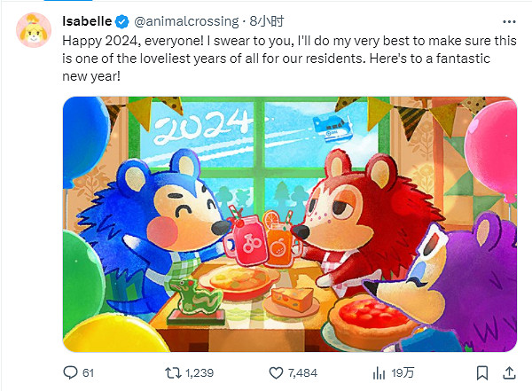Reply to the tweet via speech bubble icon

[71, 371]
